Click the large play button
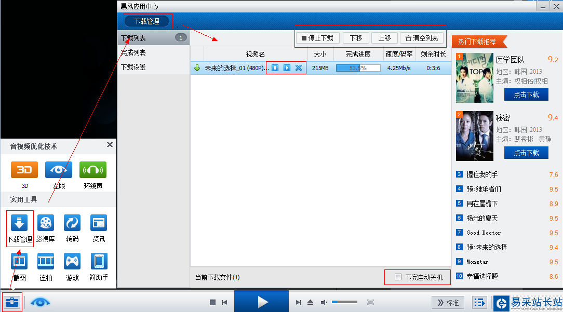 [x=261, y=302]
